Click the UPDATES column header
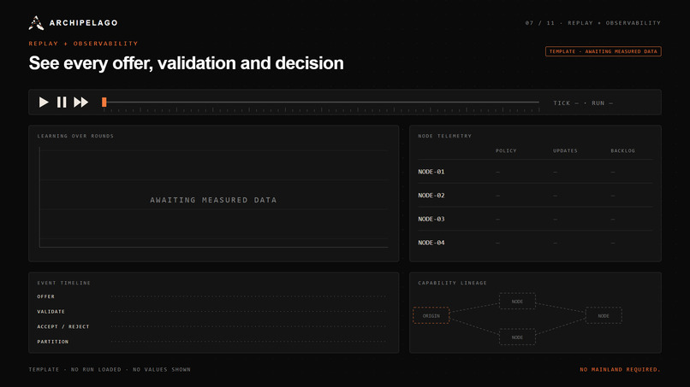Screen dimensions: 690x387 tap(565, 150)
